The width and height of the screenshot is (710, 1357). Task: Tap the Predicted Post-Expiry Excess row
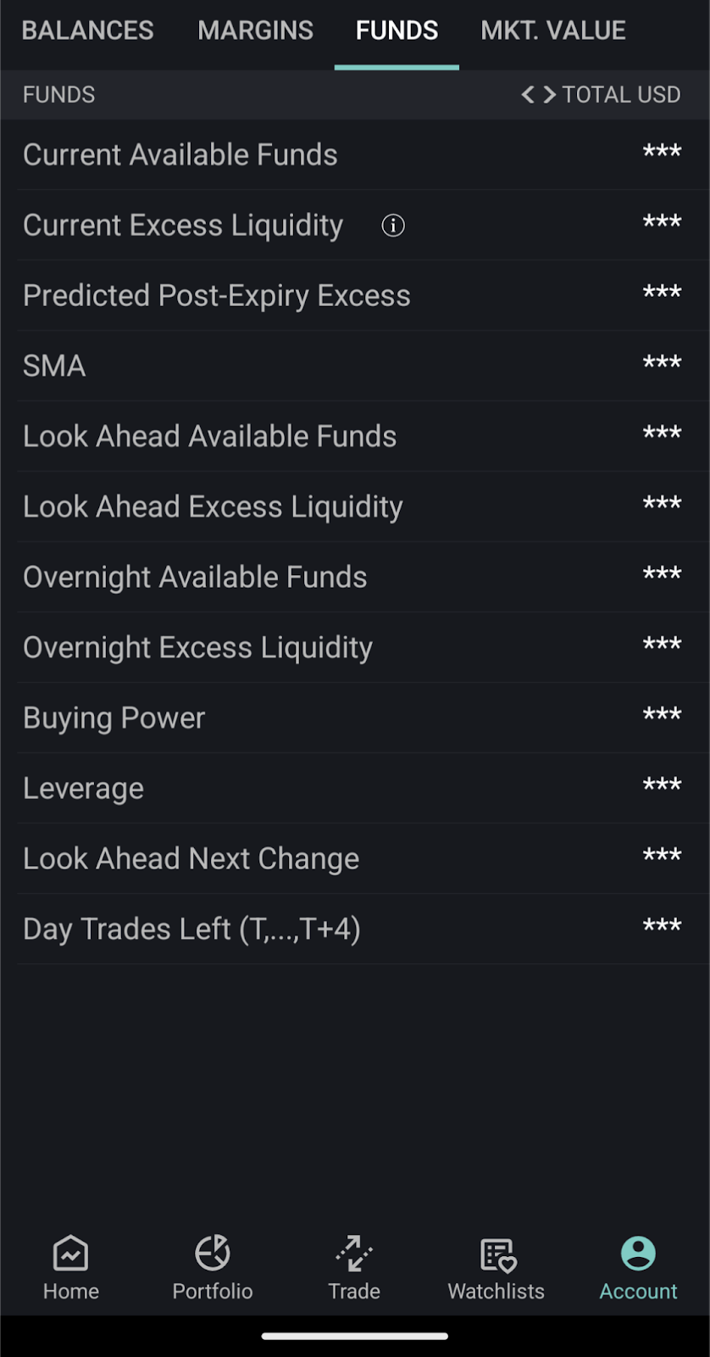pyautogui.click(x=217, y=296)
